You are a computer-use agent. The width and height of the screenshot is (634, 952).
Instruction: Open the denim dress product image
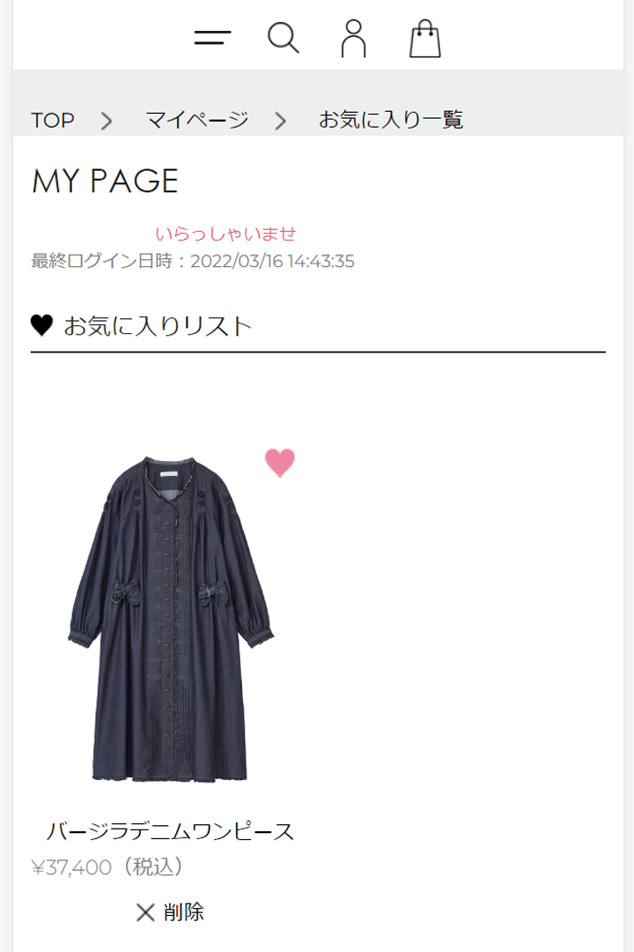tap(171, 618)
